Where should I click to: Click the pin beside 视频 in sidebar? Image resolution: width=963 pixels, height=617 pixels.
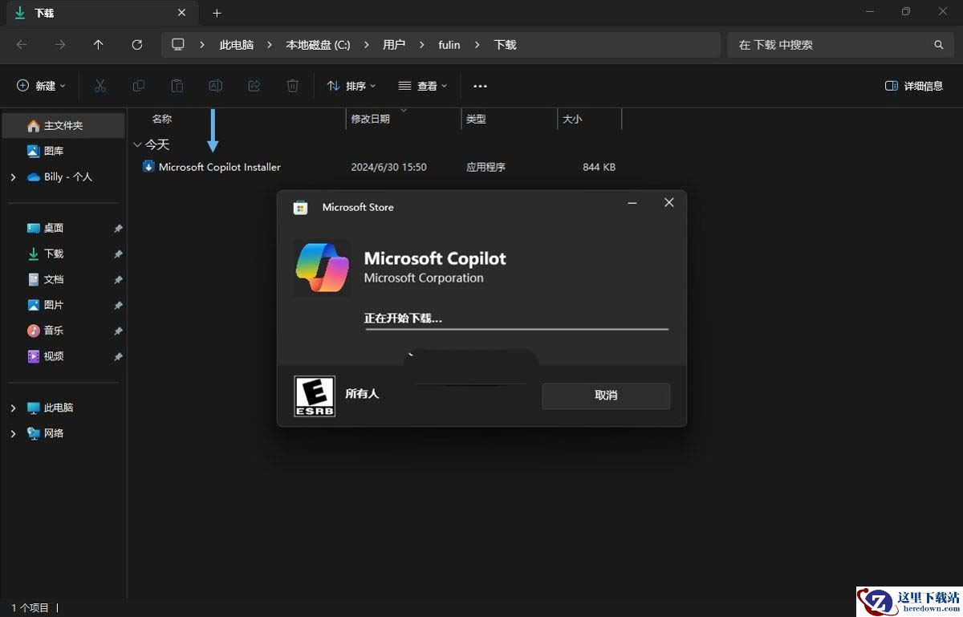click(x=118, y=357)
